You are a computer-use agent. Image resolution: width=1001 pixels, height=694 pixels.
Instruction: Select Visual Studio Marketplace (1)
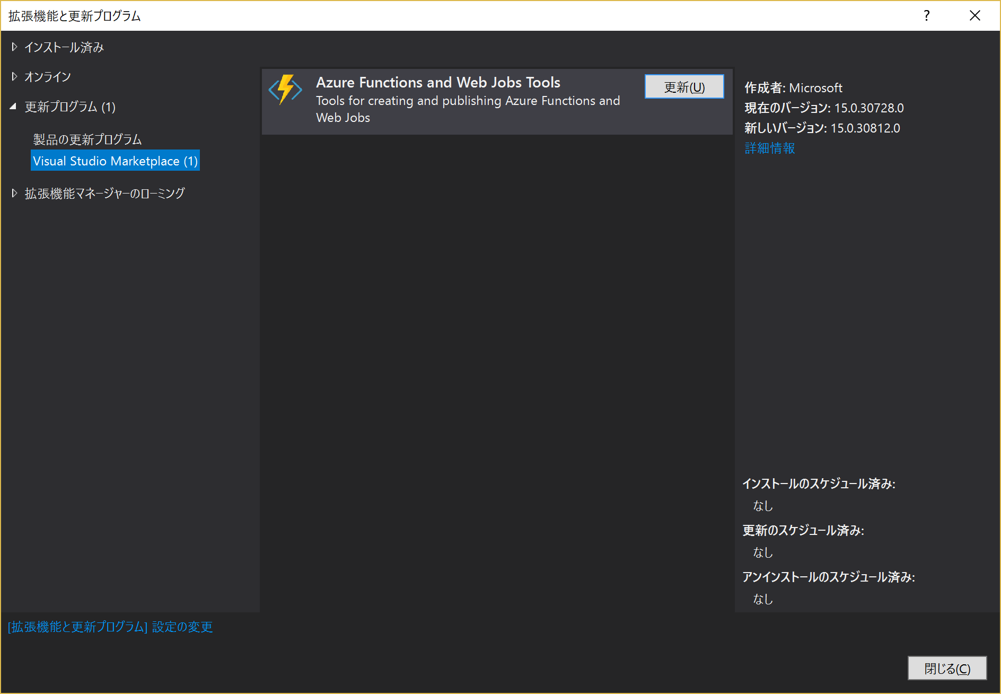pos(115,161)
